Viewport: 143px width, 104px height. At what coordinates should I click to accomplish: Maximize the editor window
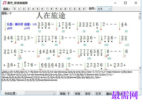[126, 3]
